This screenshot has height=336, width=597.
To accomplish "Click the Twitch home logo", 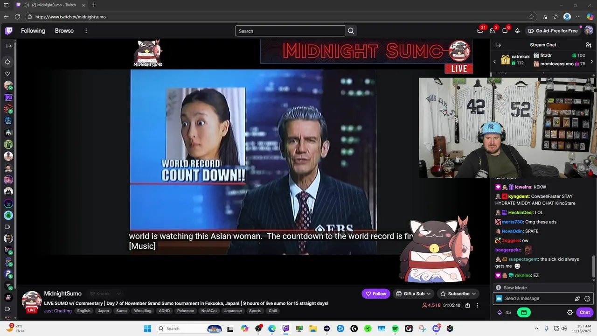I will pyautogui.click(x=9, y=31).
